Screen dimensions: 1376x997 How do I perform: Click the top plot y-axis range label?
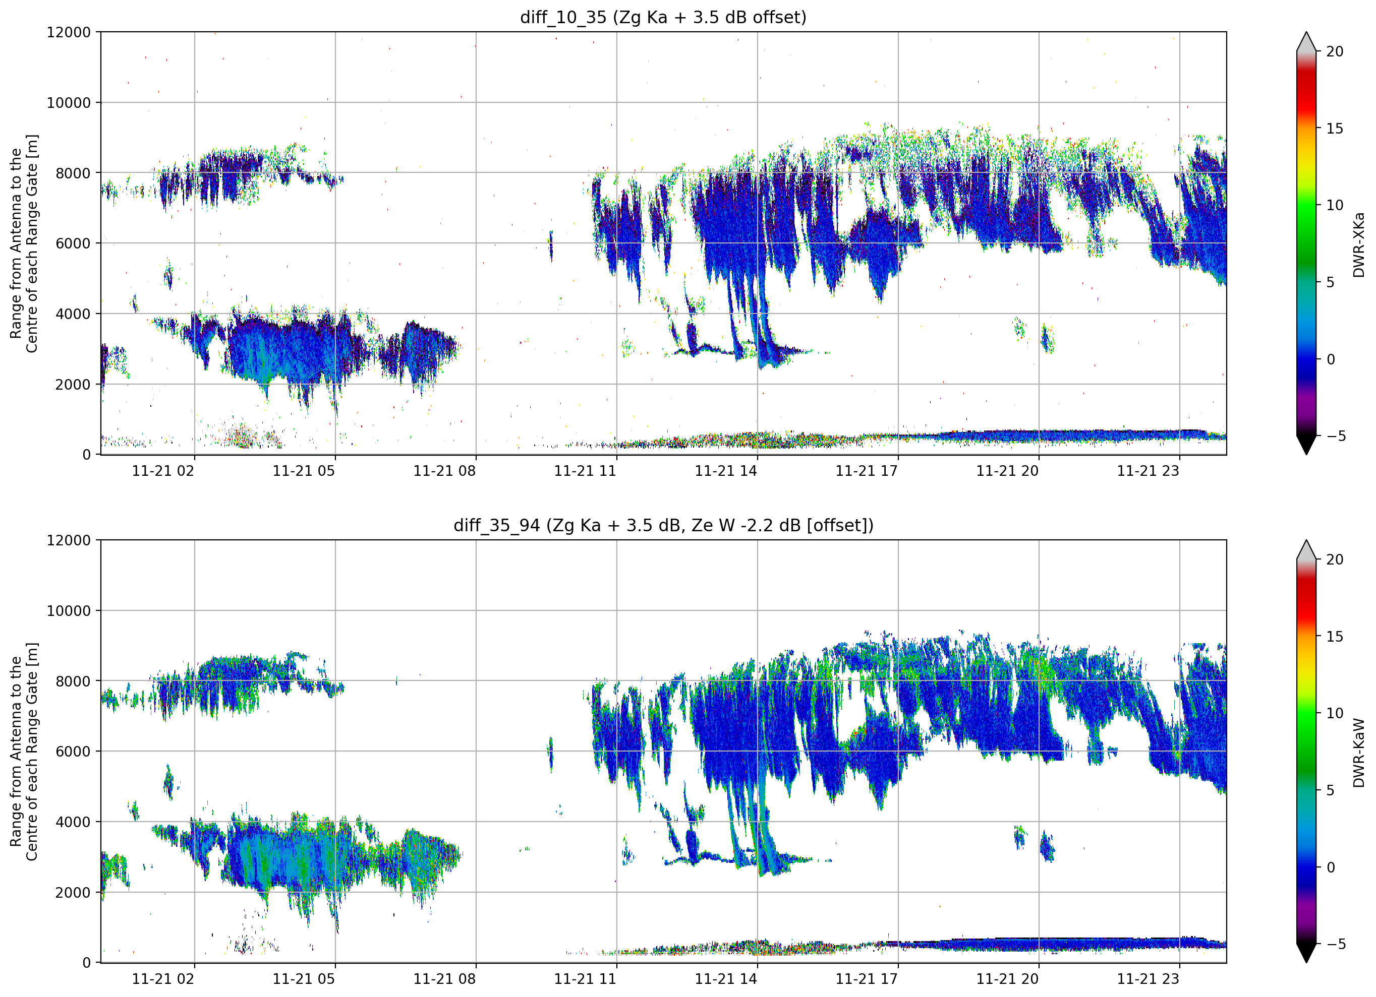tap(24, 243)
